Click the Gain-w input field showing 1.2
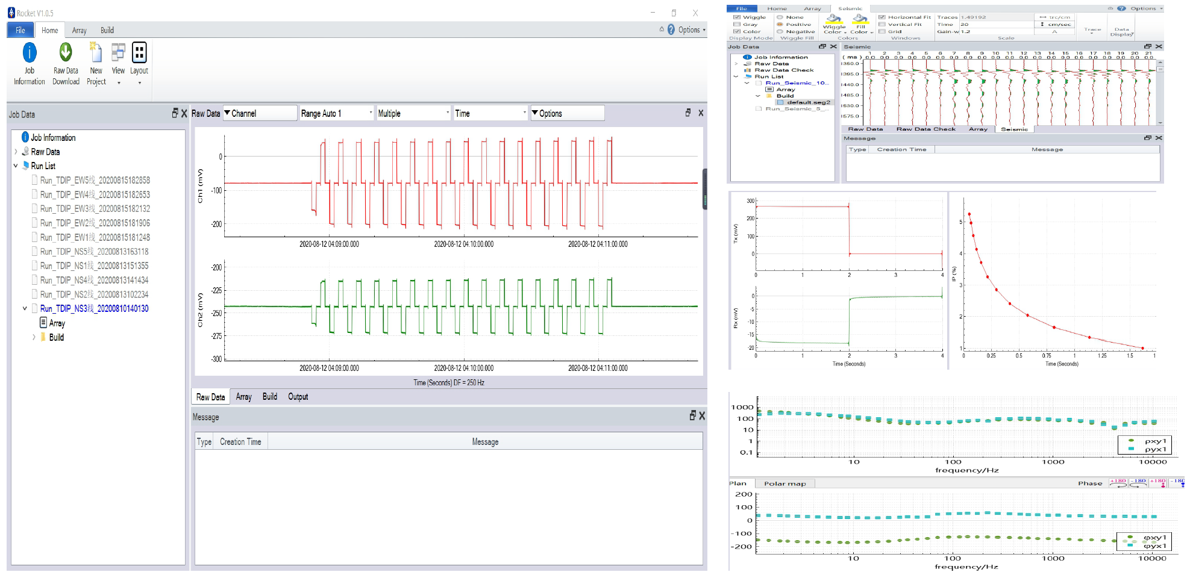The width and height of the screenshot is (1190, 575). pos(996,32)
